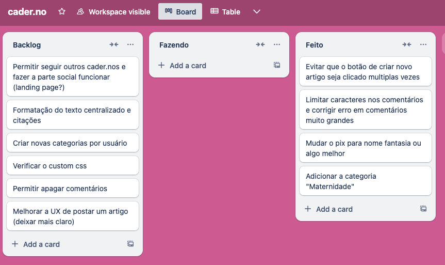This screenshot has height=265, width=445.
Task: Open card Melhorar a UX de postar
Action: pyautogui.click(x=73, y=216)
